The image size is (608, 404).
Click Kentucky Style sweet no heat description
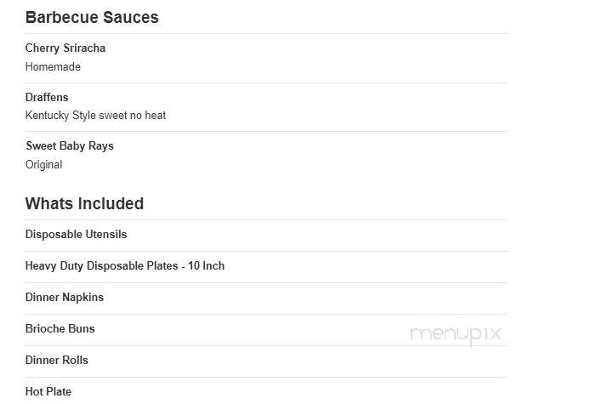pyautogui.click(x=95, y=116)
